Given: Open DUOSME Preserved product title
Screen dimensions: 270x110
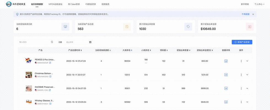Looking at the screenshot, I should pos(45,87).
